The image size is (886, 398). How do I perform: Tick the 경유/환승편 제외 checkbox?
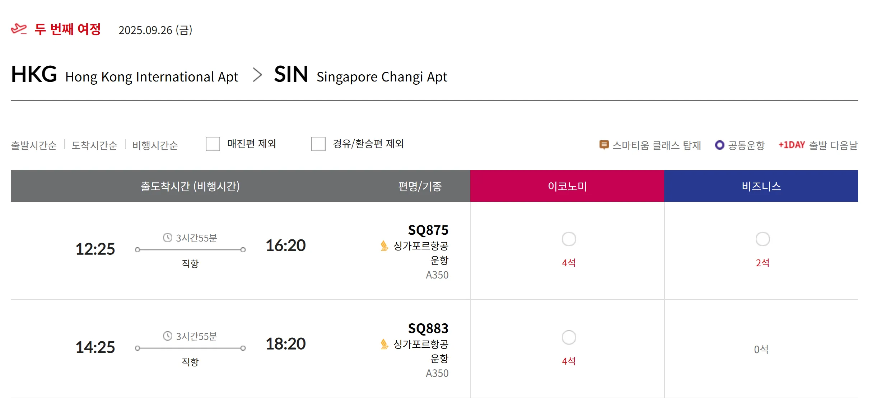click(x=318, y=144)
